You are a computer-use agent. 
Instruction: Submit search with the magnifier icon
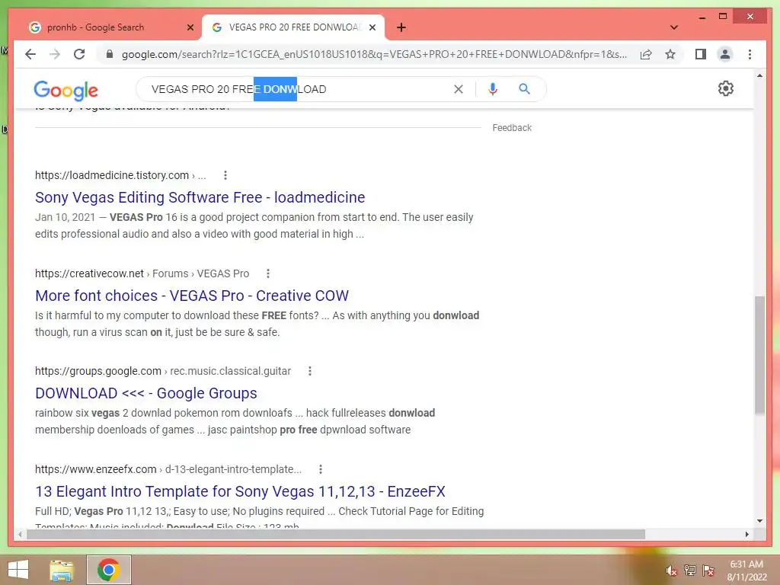(524, 89)
